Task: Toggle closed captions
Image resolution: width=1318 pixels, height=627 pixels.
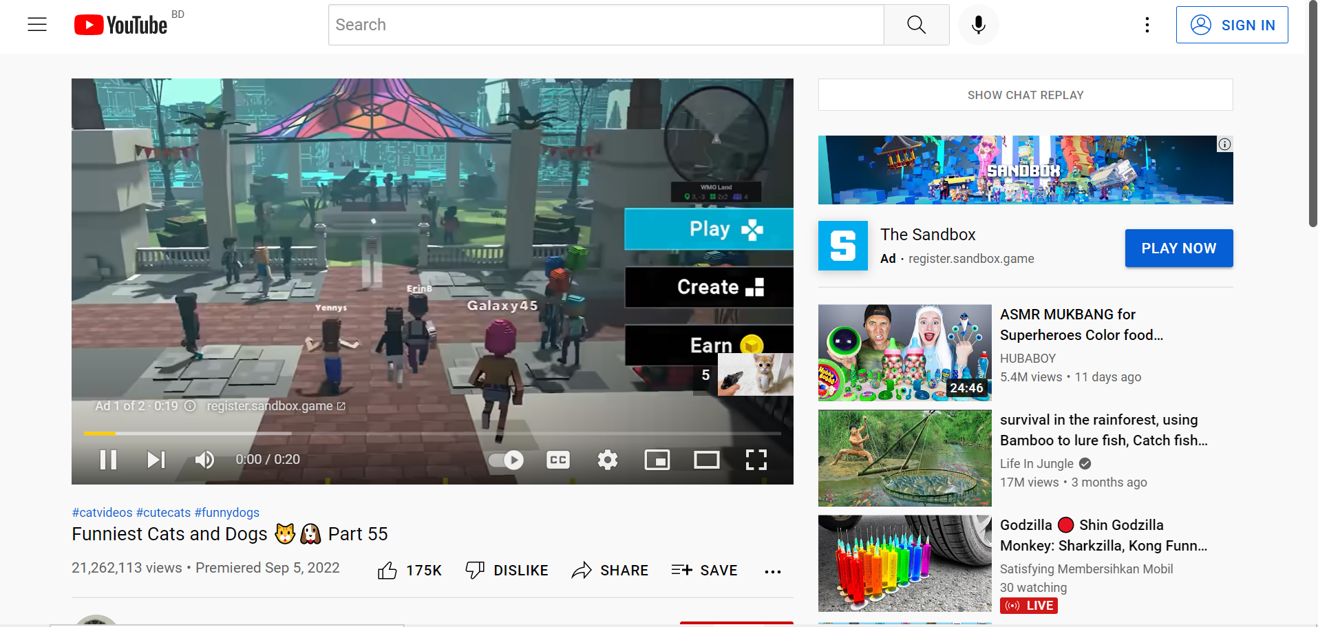Action: (558, 459)
